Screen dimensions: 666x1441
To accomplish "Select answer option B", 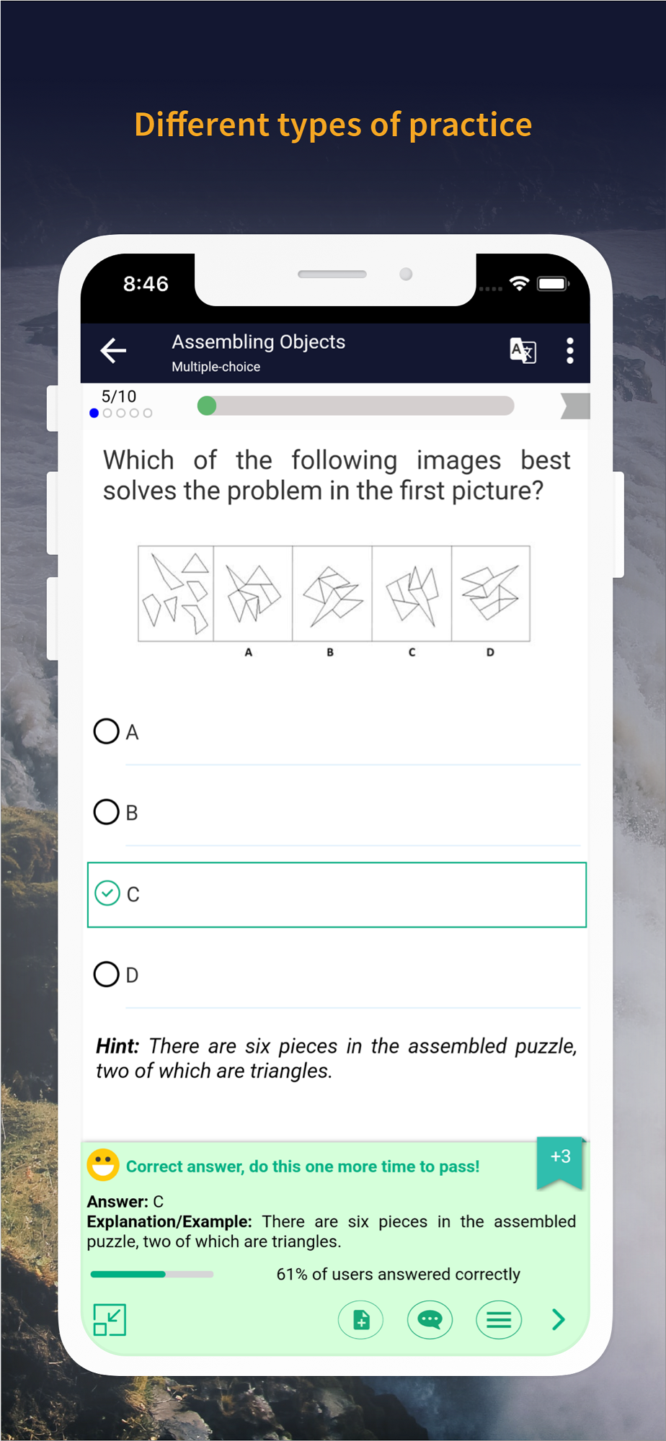I will pos(337,813).
